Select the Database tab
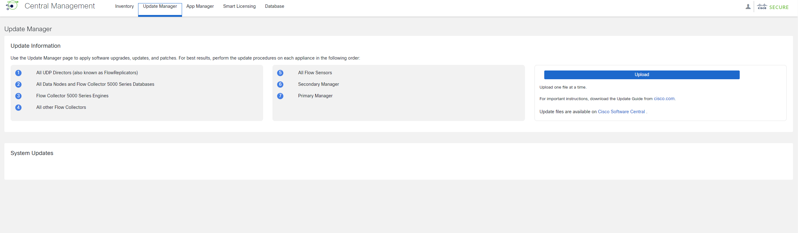798x233 pixels. (x=274, y=6)
